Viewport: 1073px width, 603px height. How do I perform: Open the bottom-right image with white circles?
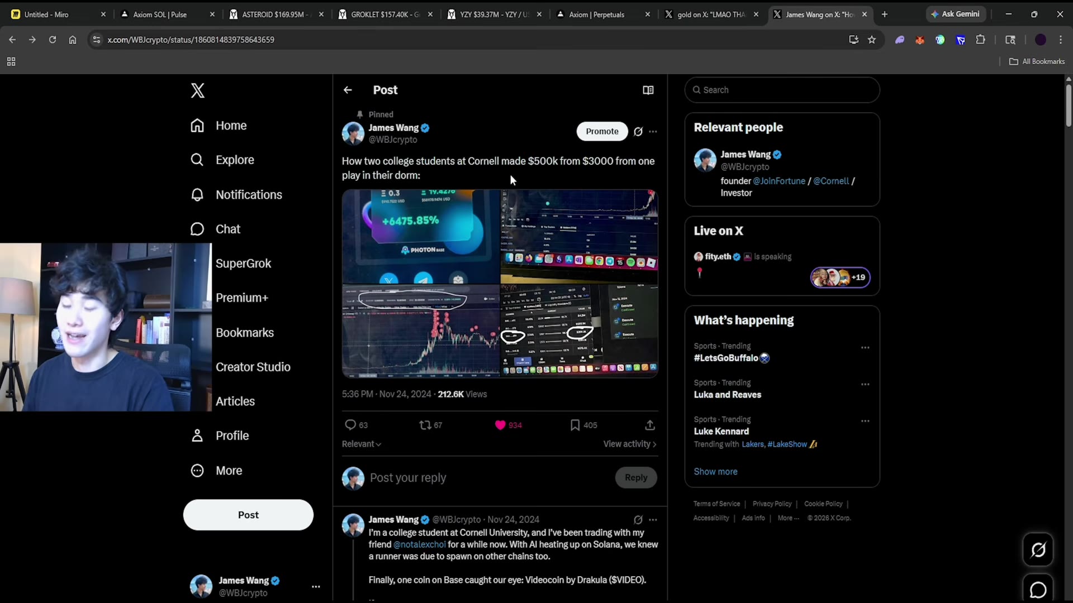579,331
